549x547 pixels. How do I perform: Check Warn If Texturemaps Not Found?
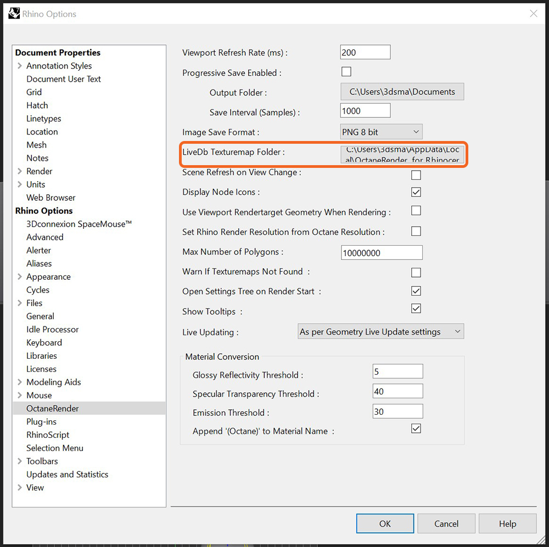pos(416,272)
